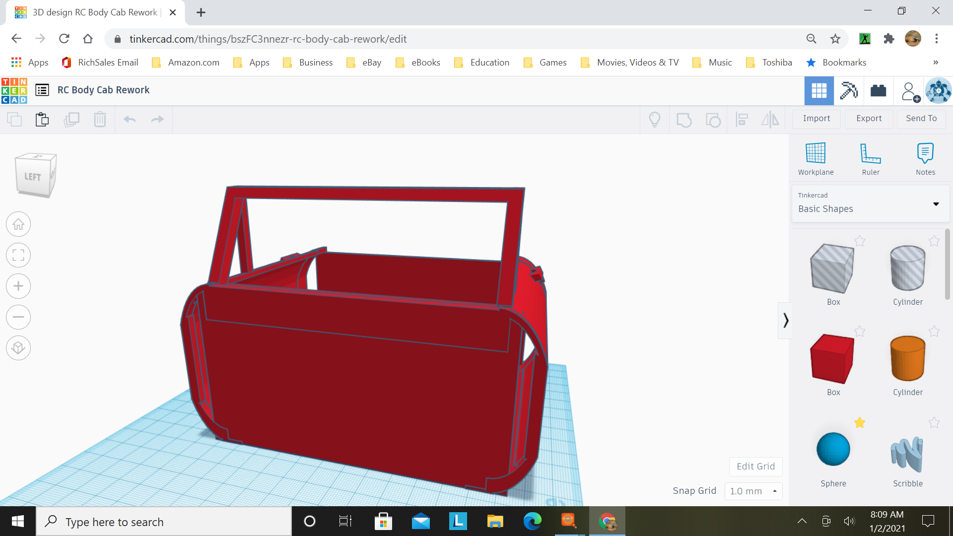
Task: Switch to Lego Bricks view
Action: pyautogui.click(x=878, y=91)
